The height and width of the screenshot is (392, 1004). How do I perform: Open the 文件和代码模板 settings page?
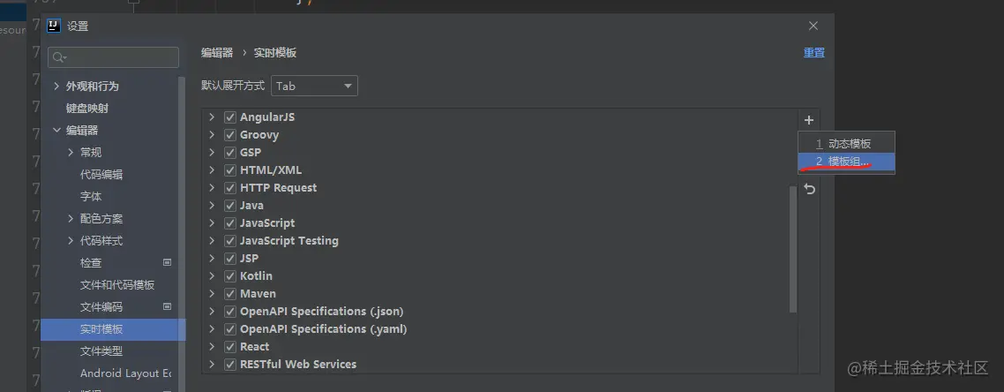(117, 285)
